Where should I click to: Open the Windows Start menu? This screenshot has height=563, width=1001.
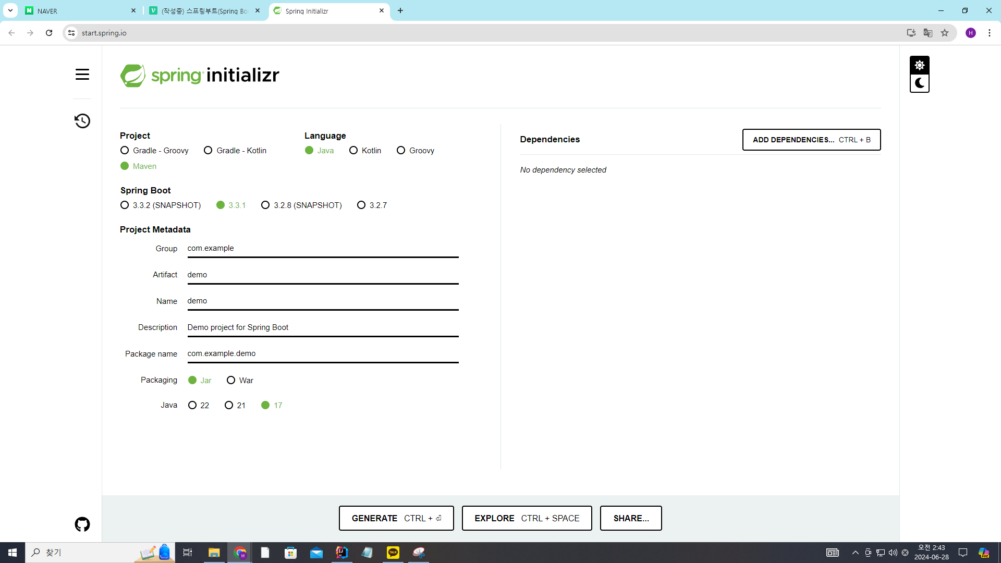point(13,553)
